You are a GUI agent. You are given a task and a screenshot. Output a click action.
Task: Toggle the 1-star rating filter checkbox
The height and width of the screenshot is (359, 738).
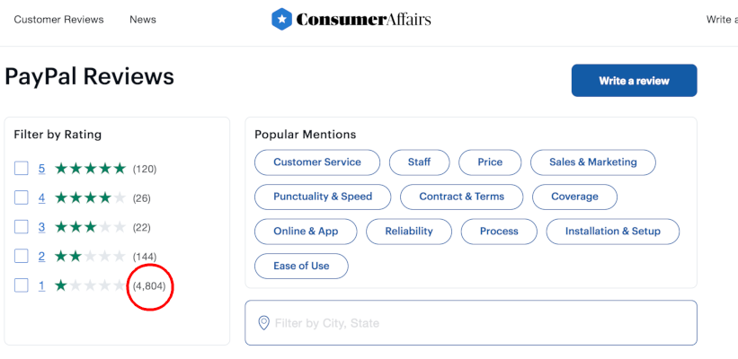point(22,286)
